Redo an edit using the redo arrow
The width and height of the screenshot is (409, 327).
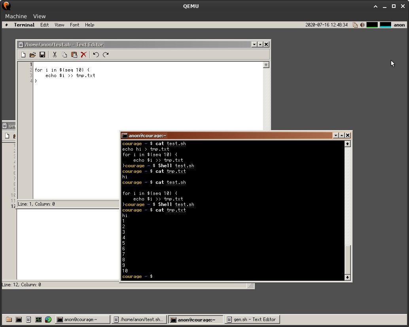(x=105, y=55)
